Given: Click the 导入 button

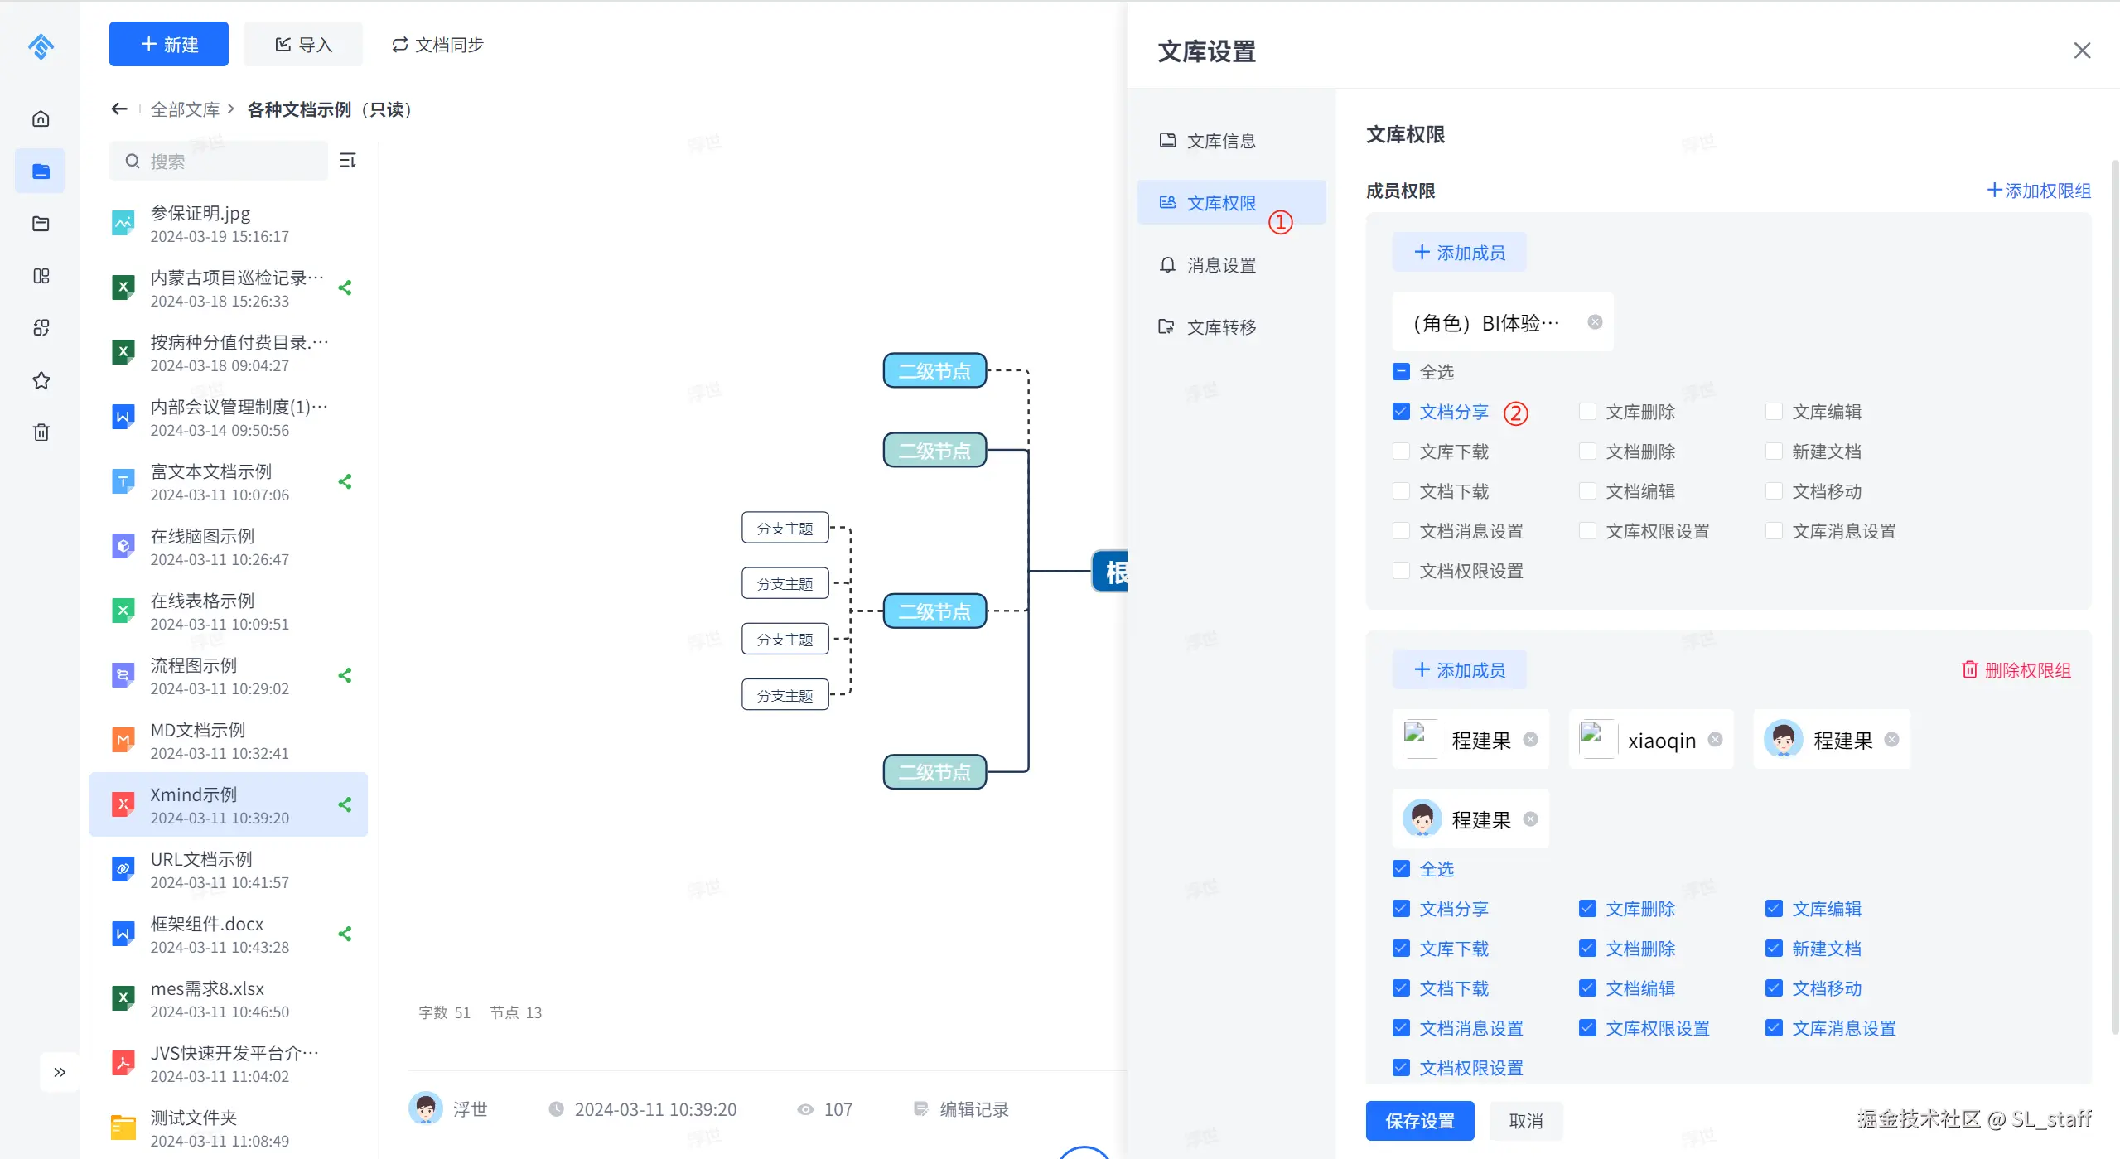Looking at the screenshot, I should [303, 44].
